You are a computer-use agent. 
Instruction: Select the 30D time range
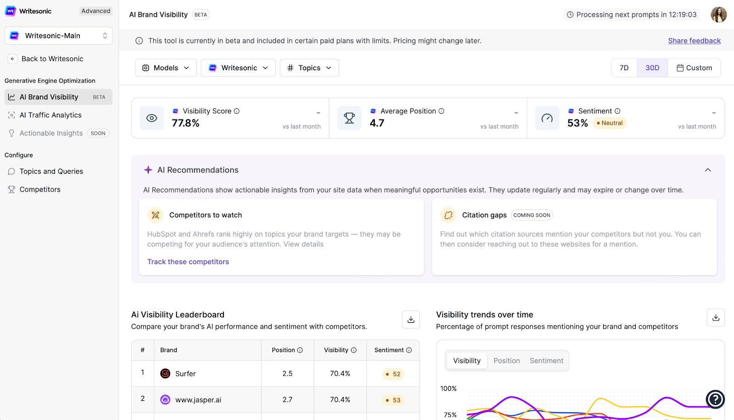coord(652,68)
